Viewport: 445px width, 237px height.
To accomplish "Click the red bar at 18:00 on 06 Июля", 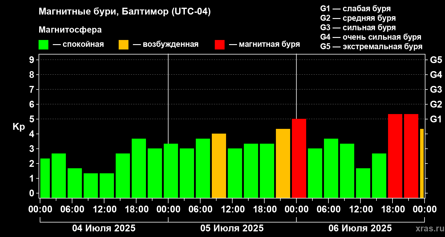I will [395, 156].
